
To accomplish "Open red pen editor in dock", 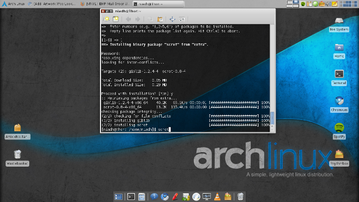I will pyautogui.click(x=175, y=196).
